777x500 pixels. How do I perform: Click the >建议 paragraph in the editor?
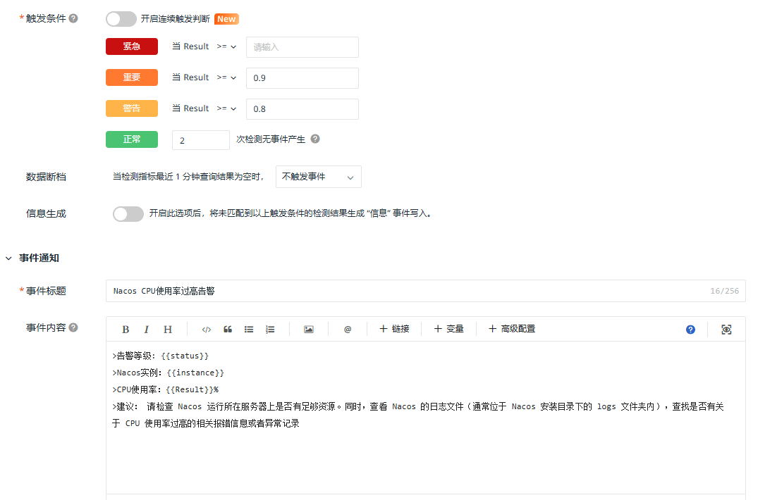[417, 415]
